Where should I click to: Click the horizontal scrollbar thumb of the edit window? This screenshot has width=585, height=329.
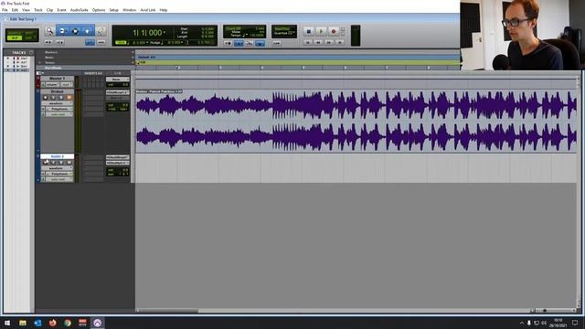coord(168,311)
